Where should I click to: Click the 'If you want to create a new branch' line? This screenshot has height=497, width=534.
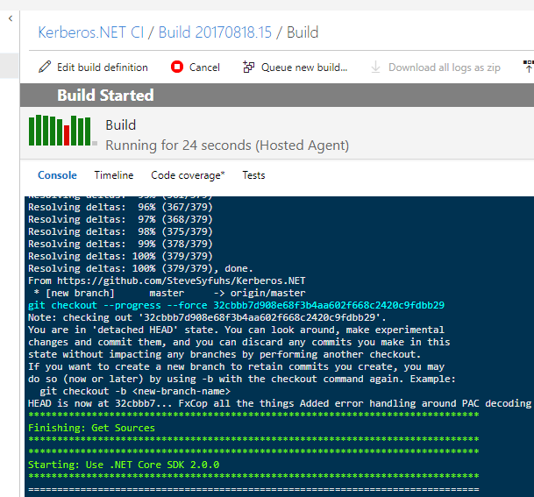tap(237, 366)
